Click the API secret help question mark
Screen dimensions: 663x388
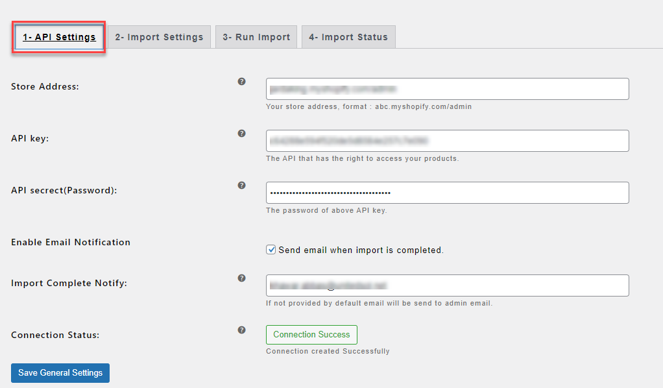242,186
